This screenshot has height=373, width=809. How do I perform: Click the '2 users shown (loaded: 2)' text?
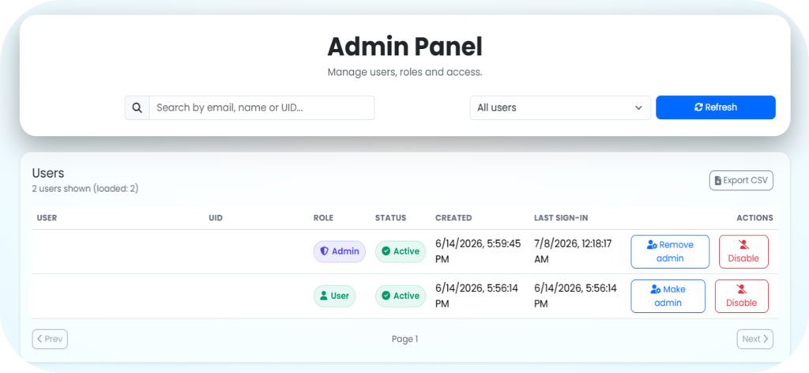pos(85,189)
